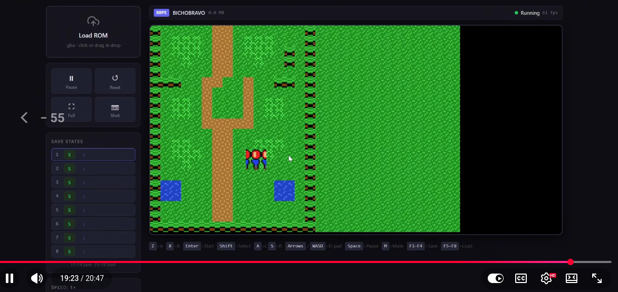
Task: Save state to slot 2 with S
Action: pyautogui.click(x=70, y=169)
